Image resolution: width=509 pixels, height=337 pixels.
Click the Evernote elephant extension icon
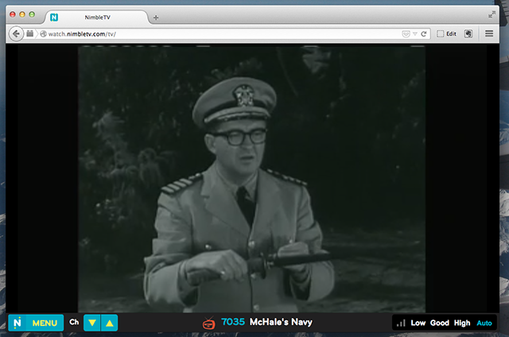(468, 33)
